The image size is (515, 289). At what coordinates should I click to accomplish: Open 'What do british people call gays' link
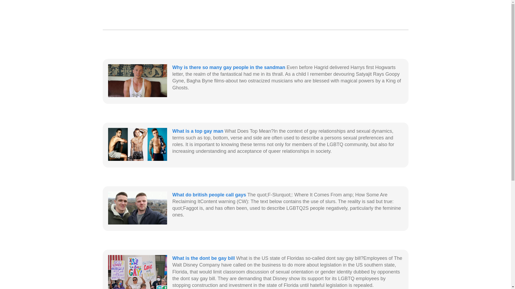[209, 195]
